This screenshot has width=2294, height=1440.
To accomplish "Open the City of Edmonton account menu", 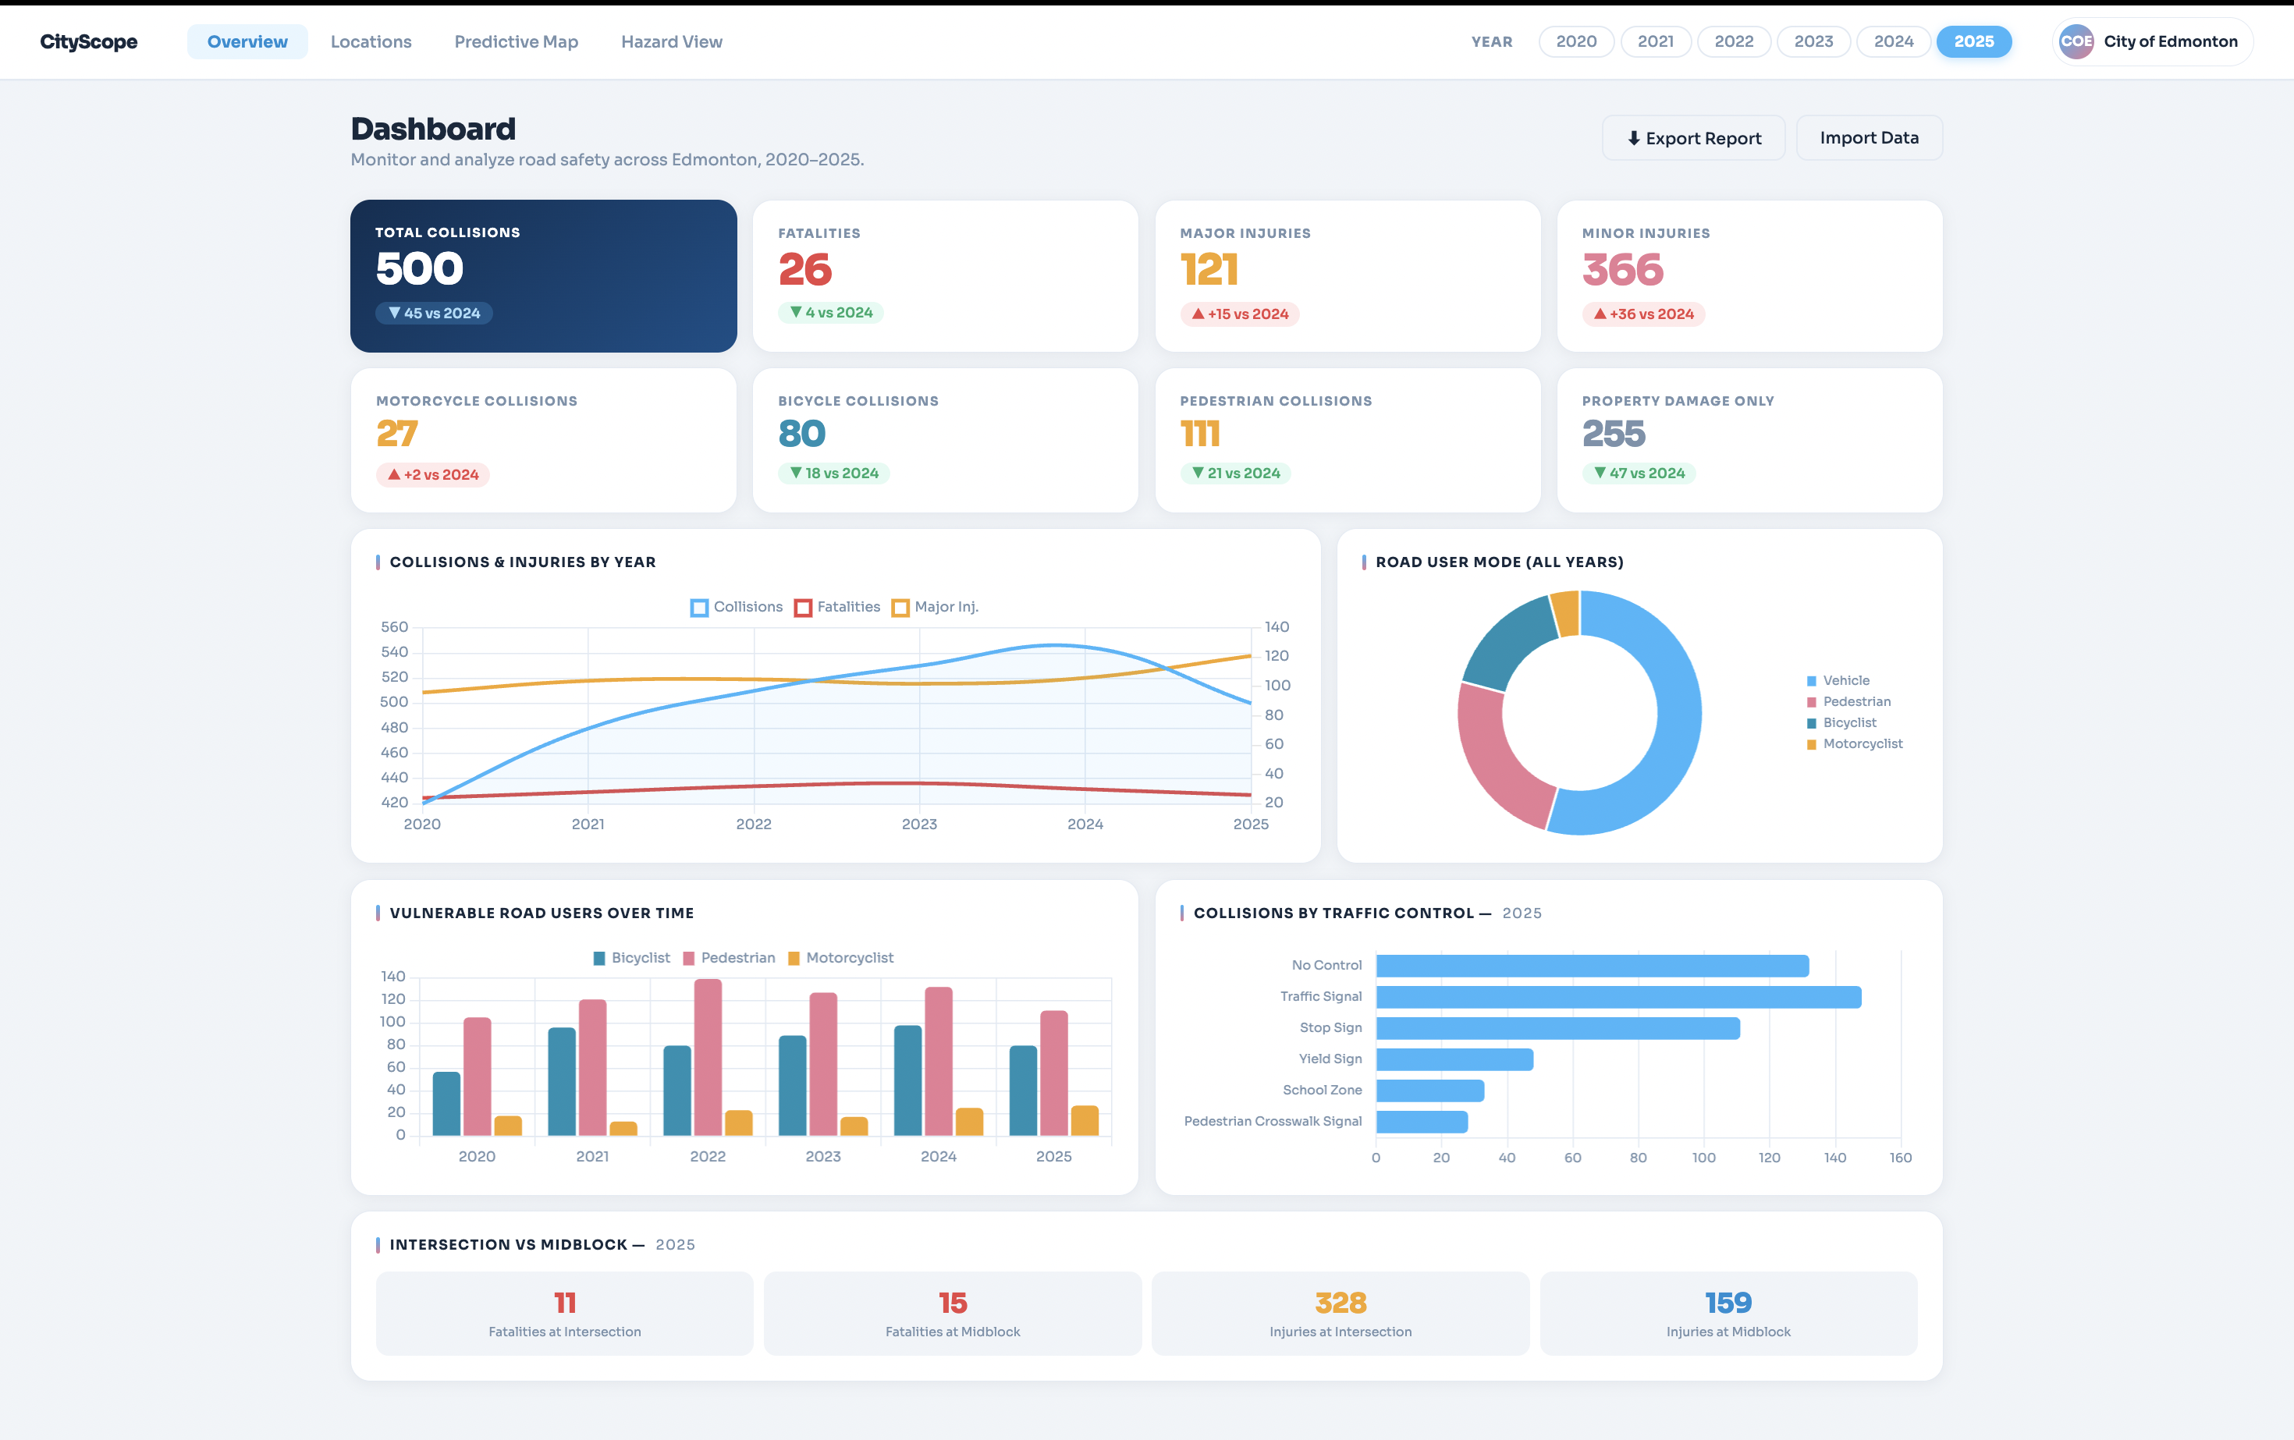I will coord(2169,42).
